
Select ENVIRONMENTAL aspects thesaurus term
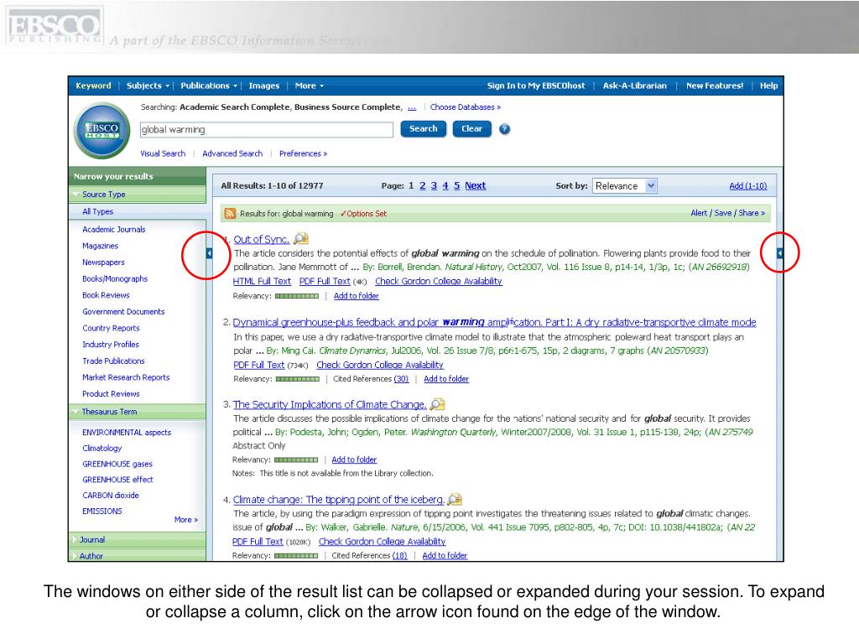[x=127, y=432]
